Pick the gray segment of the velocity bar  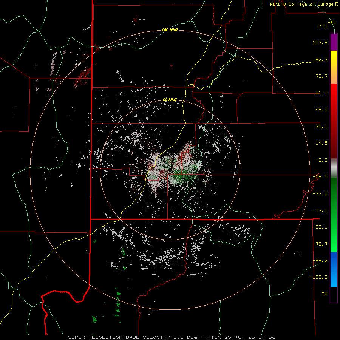tap(334, 168)
